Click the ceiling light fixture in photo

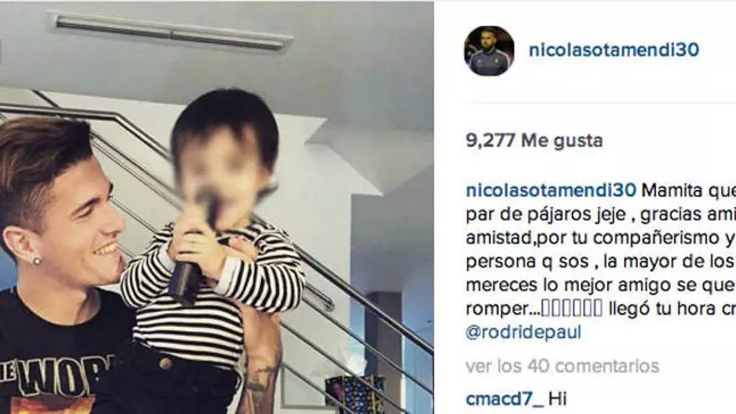pos(172,32)
